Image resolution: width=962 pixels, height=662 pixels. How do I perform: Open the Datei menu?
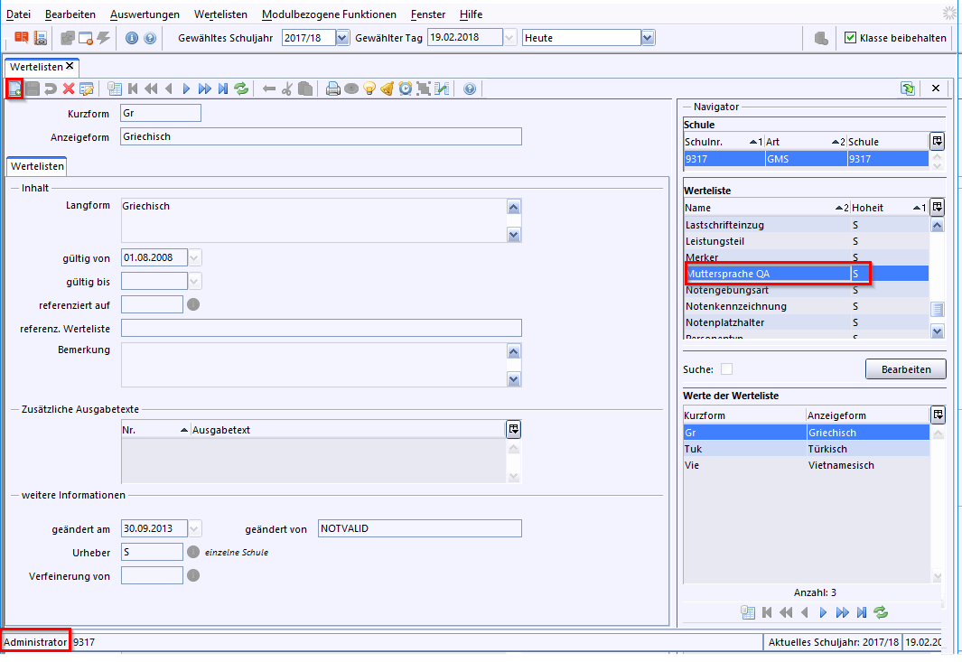tap(18, 14)
